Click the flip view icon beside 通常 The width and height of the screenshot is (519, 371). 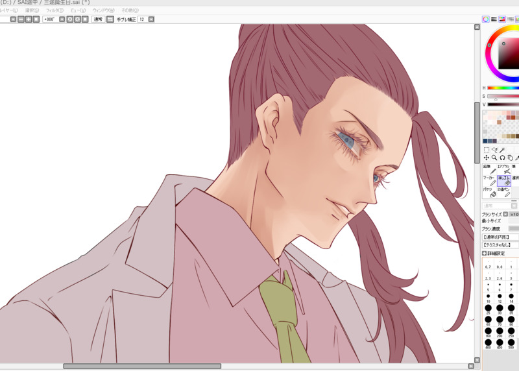click(110, 19)
